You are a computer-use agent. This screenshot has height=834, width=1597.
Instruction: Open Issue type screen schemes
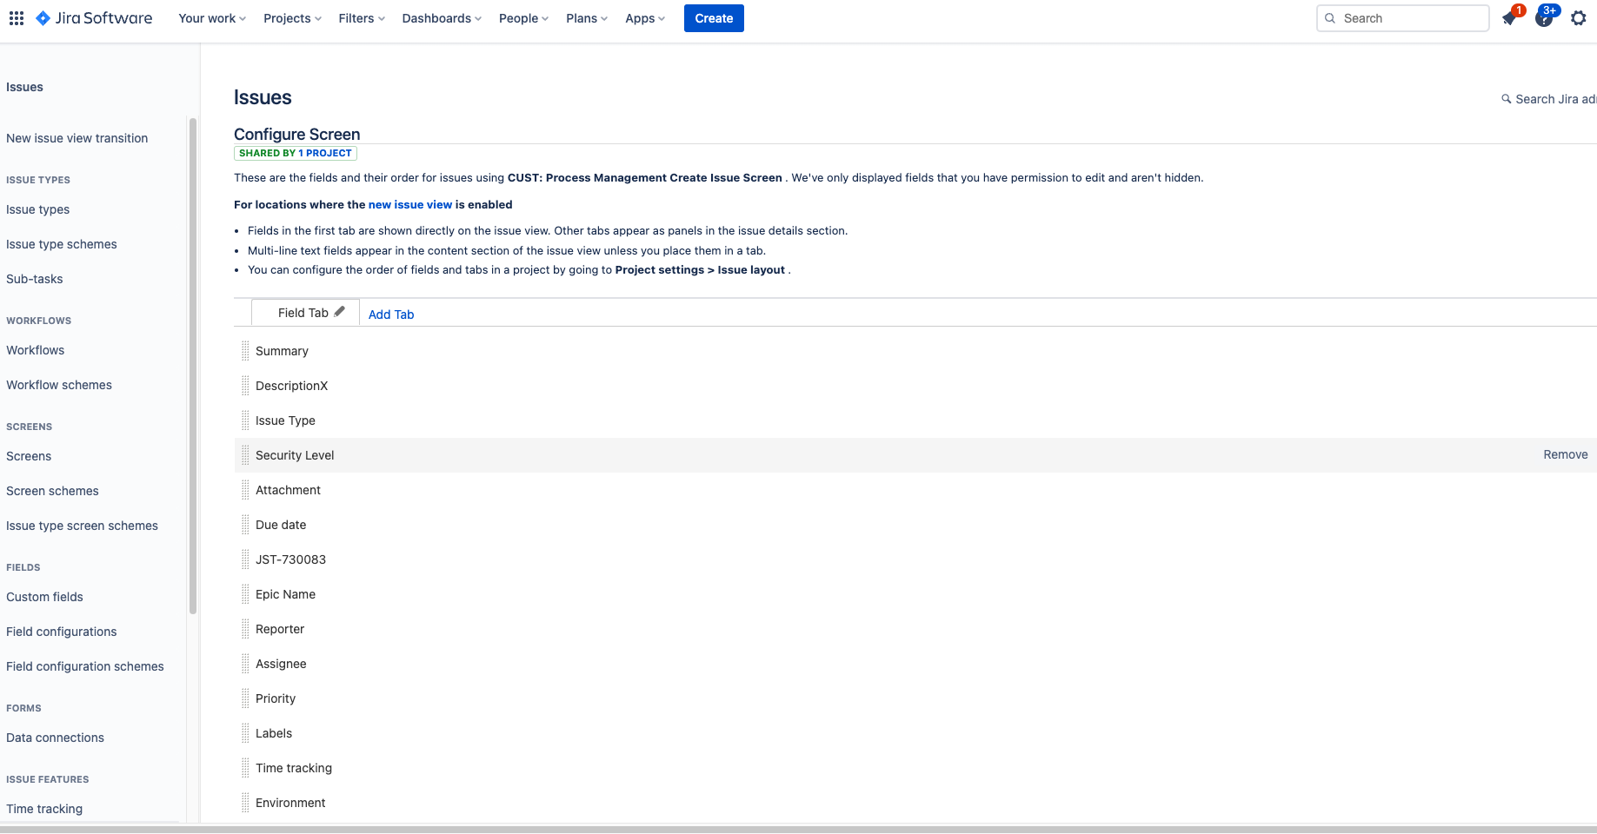coord(83,526)
